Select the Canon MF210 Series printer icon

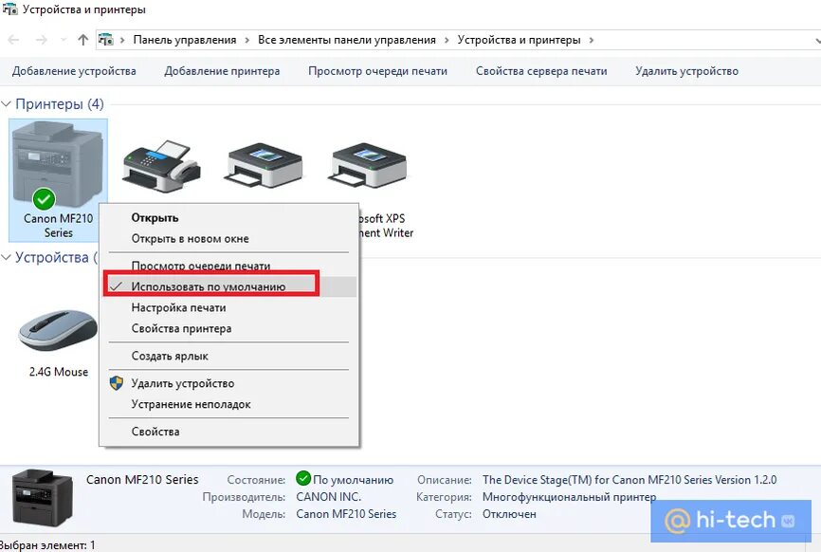click(x=58, y=164)
